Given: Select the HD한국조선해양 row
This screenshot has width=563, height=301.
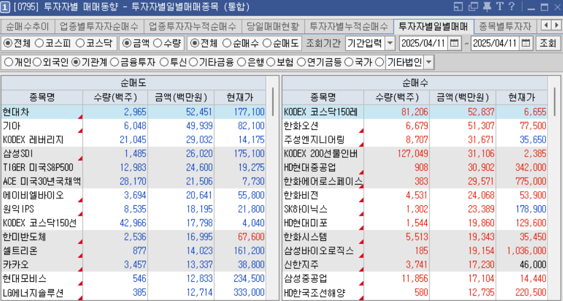Looking at the screenshot, I should pyautogui.click(x=415, y=292).
